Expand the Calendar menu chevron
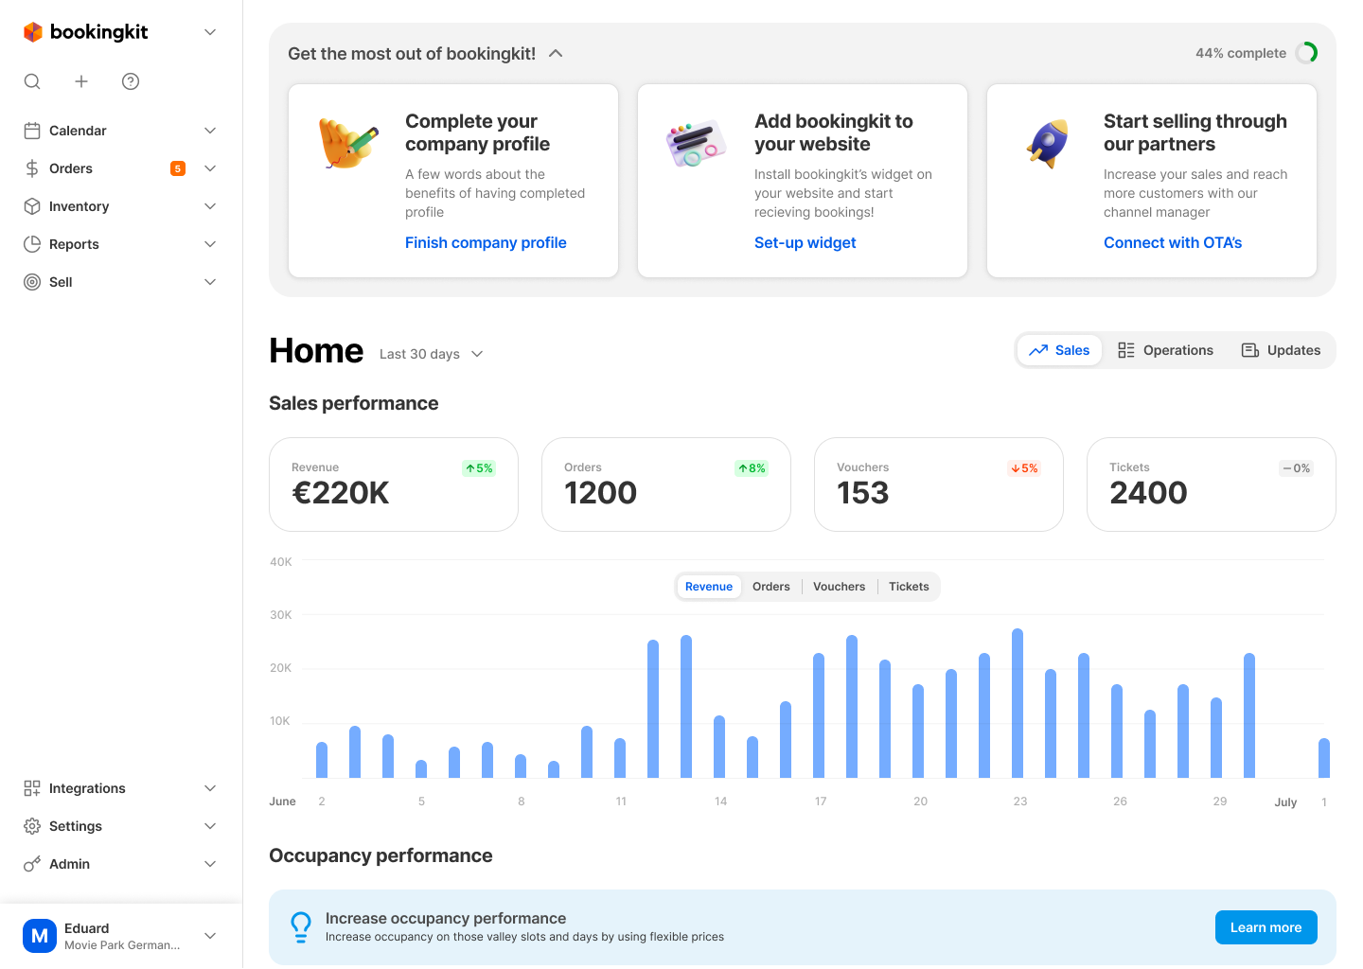Image resolution: width=1363 pixels, height=969 pixels. click(x=210, y=131)
